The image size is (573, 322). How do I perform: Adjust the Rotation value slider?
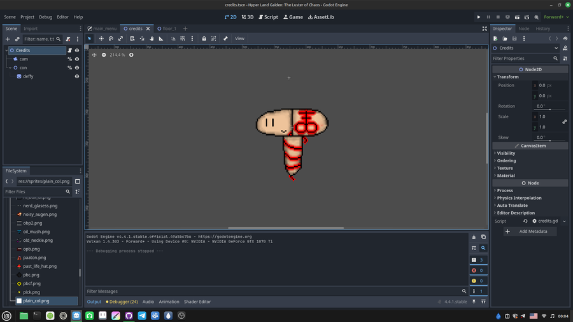point(549,109)
